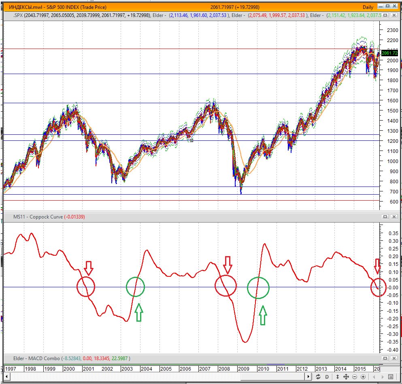Click the 2009 year label on axis

pyautogui.click(x=244, y=369)
